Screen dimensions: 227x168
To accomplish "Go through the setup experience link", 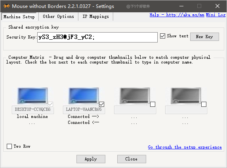I will [x=185, y=147].
